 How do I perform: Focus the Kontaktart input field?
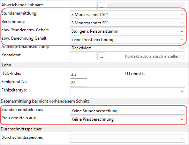pos(83,56)
